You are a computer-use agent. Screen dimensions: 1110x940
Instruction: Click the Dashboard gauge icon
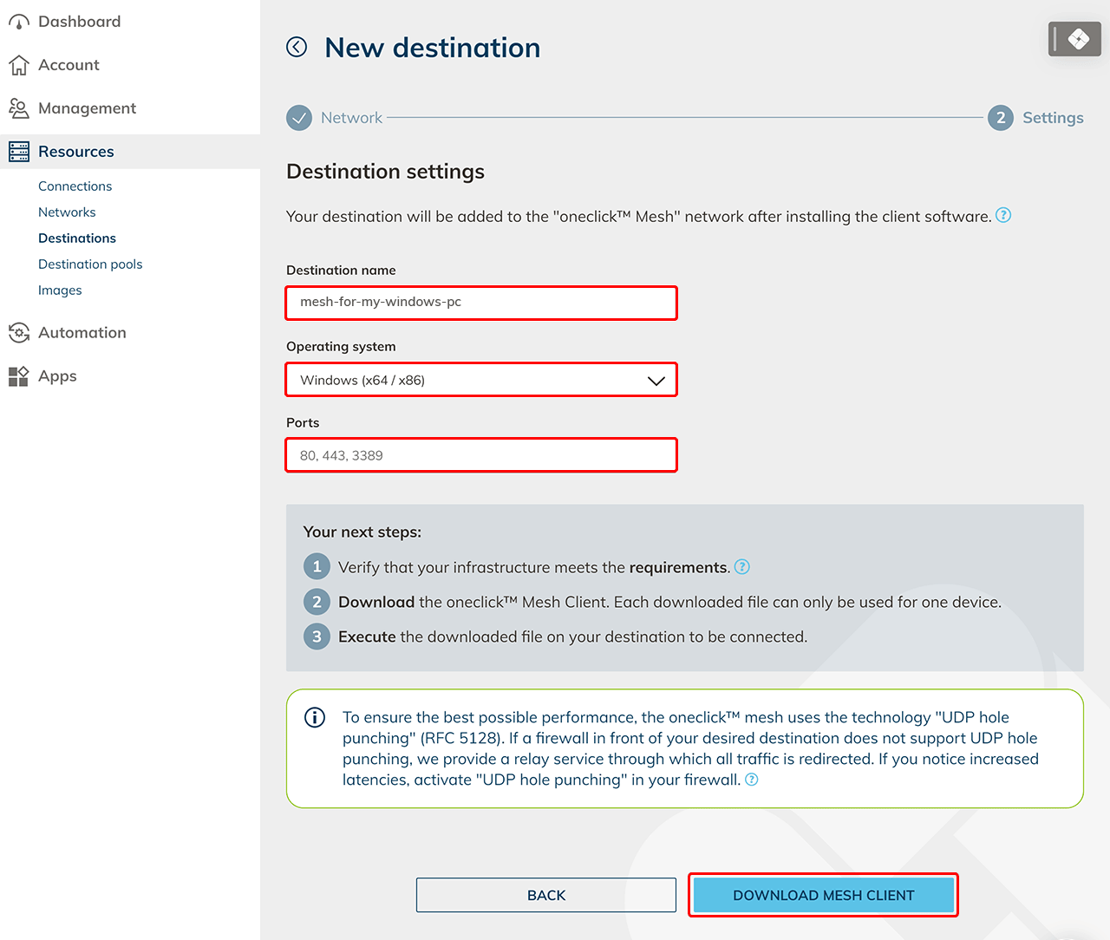click(18, 22)
